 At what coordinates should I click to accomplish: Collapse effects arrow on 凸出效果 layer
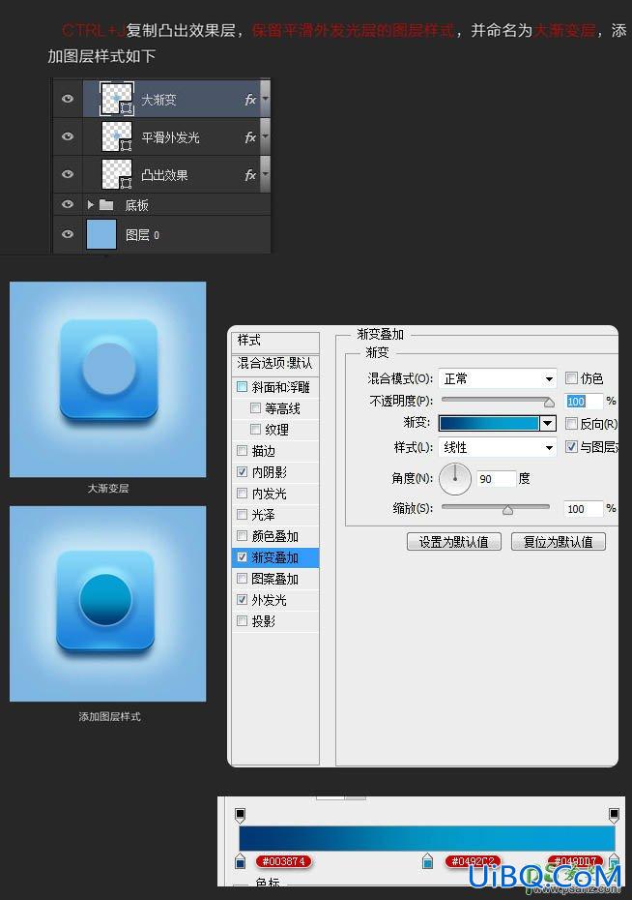[x=265, y=174]
